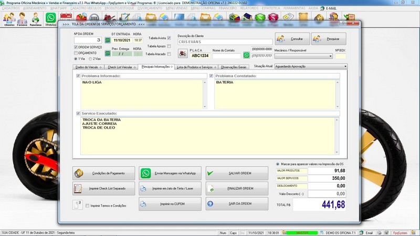Click the printer icon in status bar
420x236 pixels.
[379, 233]
